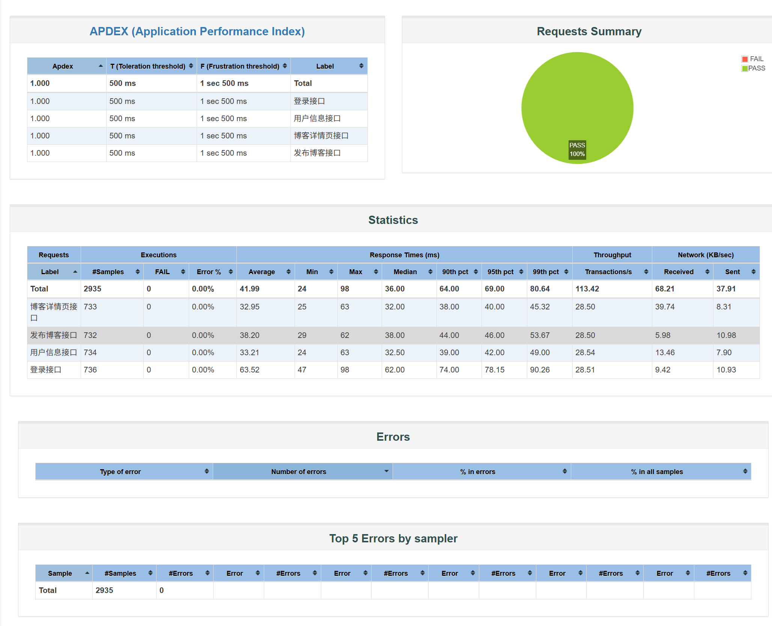
Task: Click sort icon on #Samples statistics column
Action: pyautogui.click(x=137, y=272)
